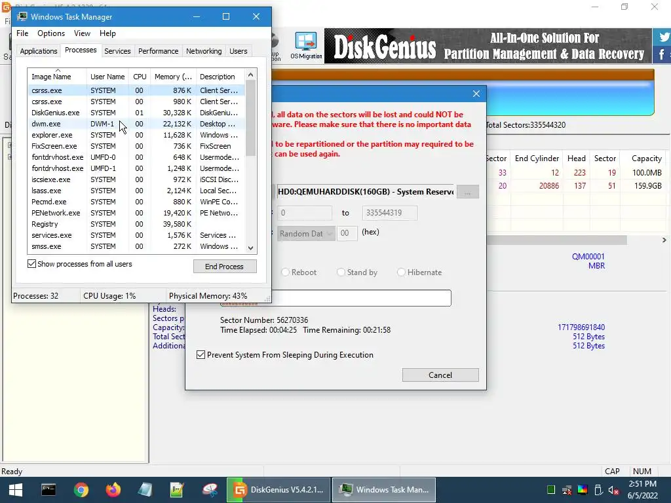Sort processes by Image Name column
Image resolution: width=671 pixels, height=503 pixels.
tap(57, 77)
